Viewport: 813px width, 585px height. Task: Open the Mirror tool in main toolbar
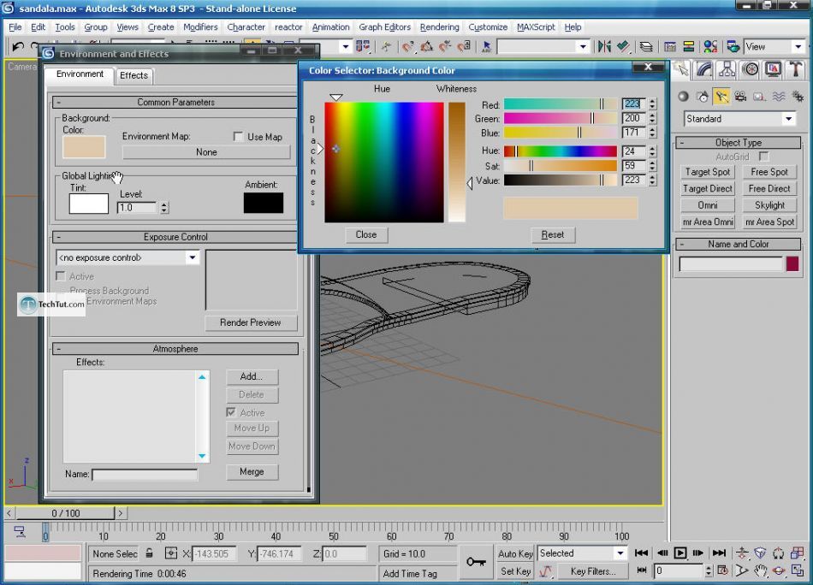click(x=604, y=47)
